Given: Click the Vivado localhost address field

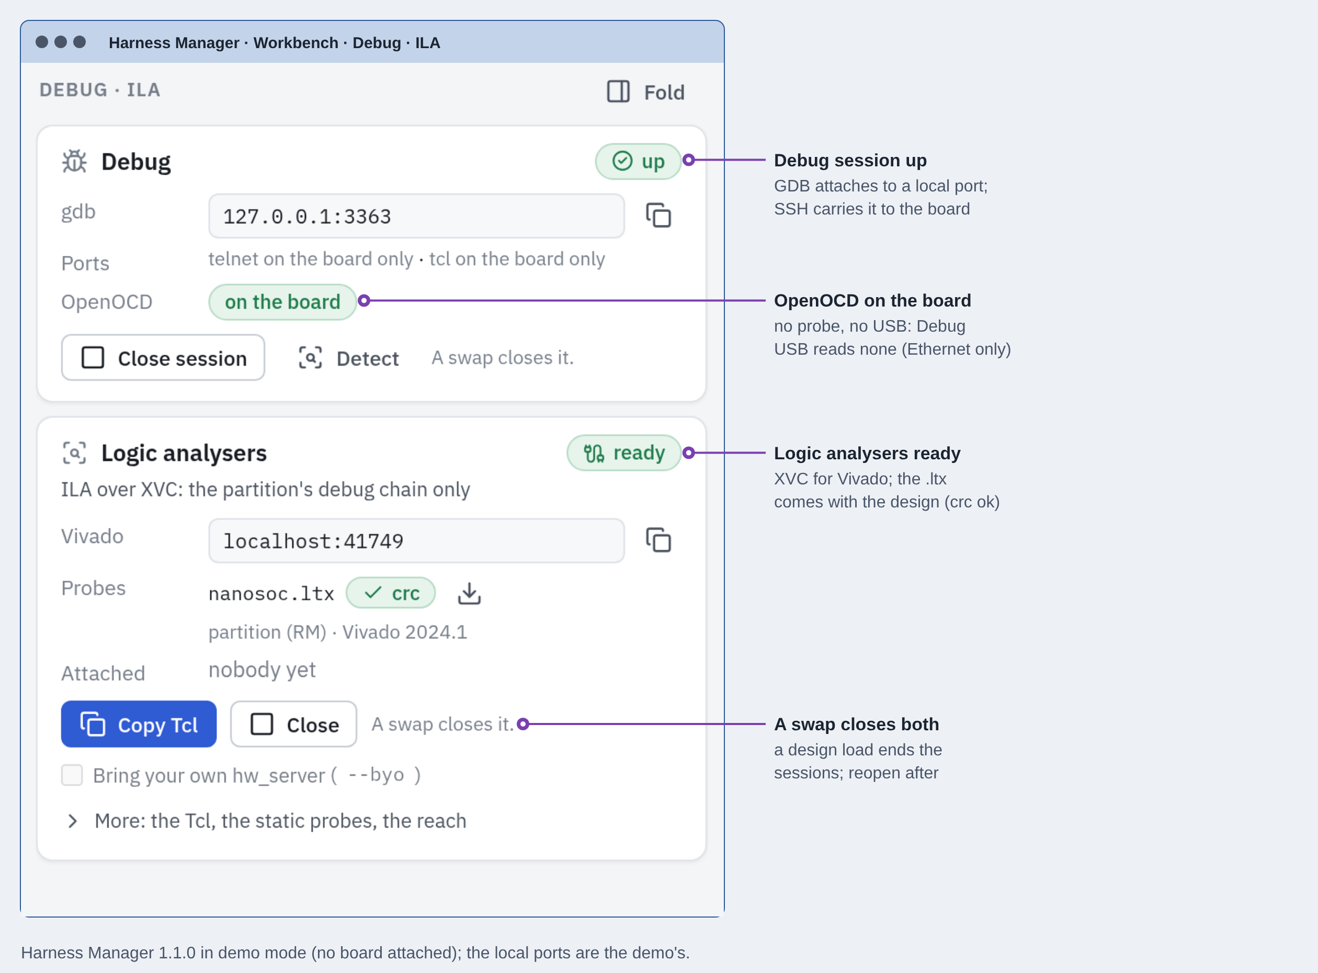Looking at the screenshot, I should 416,540.
